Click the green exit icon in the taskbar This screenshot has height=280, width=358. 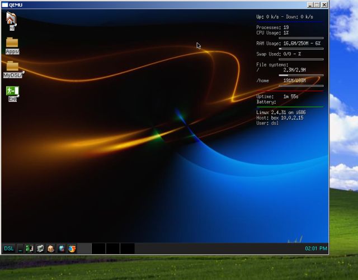pyautogui.click(x=30, y=249)
